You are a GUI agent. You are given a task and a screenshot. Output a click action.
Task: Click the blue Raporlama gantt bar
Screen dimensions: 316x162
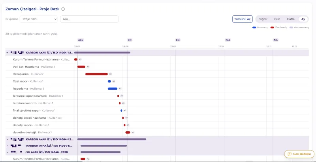point(113,88)
